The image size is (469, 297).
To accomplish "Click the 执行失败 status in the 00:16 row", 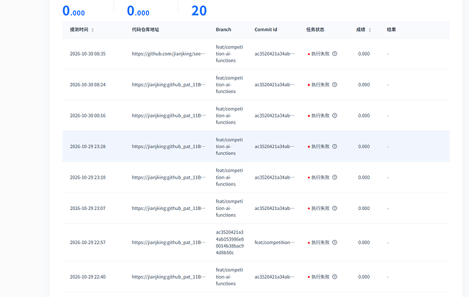I will click(320, 116).
